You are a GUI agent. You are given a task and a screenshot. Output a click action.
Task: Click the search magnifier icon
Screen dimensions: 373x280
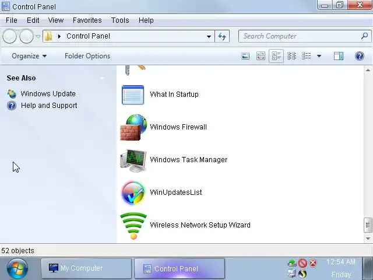pyautogui.click(x=364, y=36)
